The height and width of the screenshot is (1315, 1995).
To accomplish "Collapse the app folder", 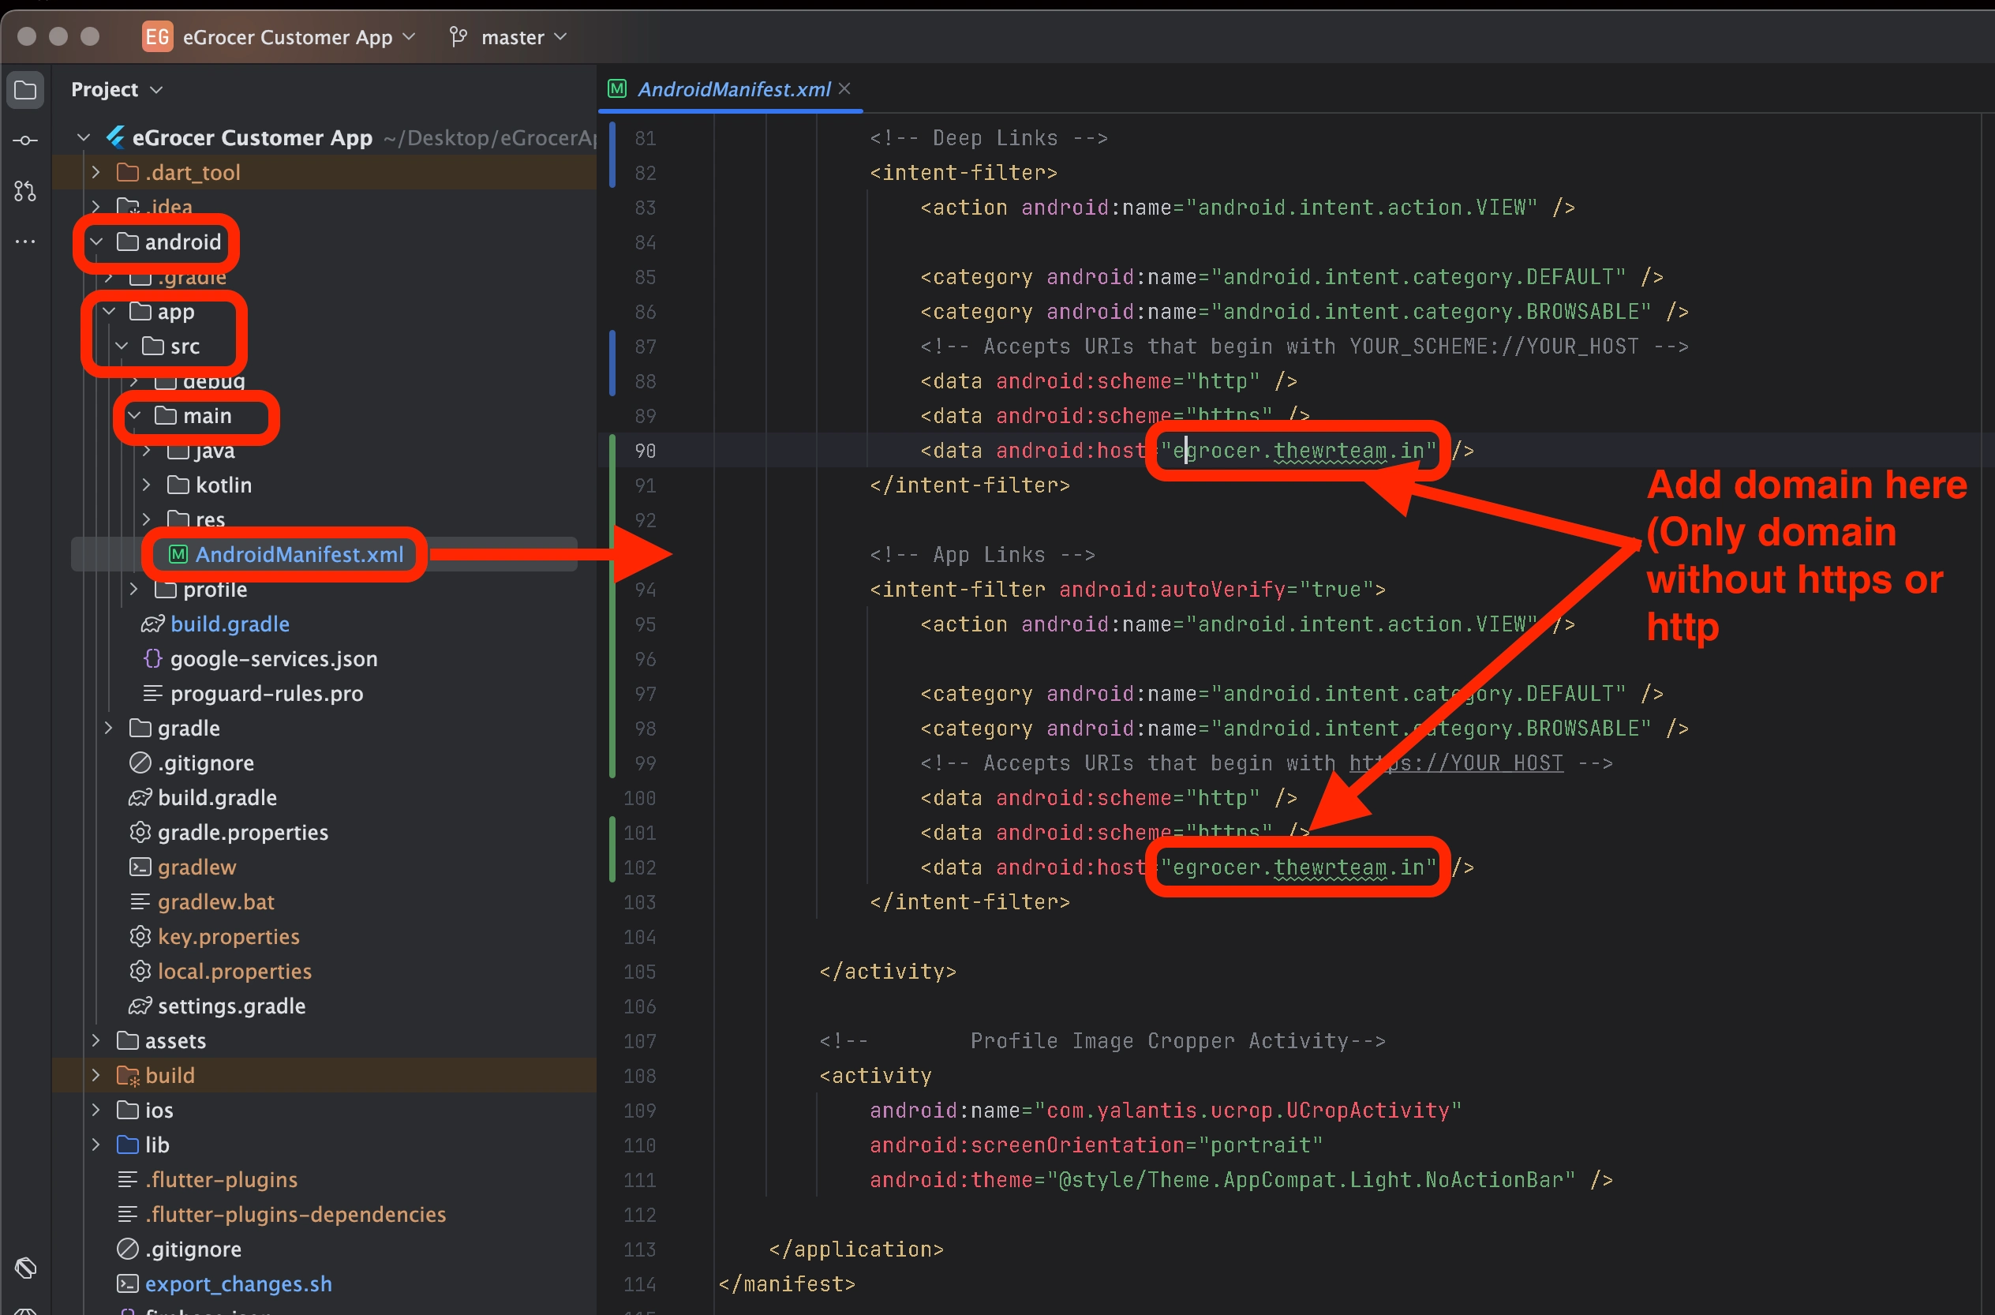I will [108, 311].
